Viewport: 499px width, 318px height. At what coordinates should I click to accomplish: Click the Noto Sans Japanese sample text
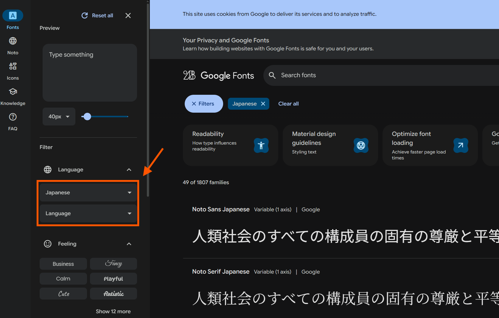point(346,237)
